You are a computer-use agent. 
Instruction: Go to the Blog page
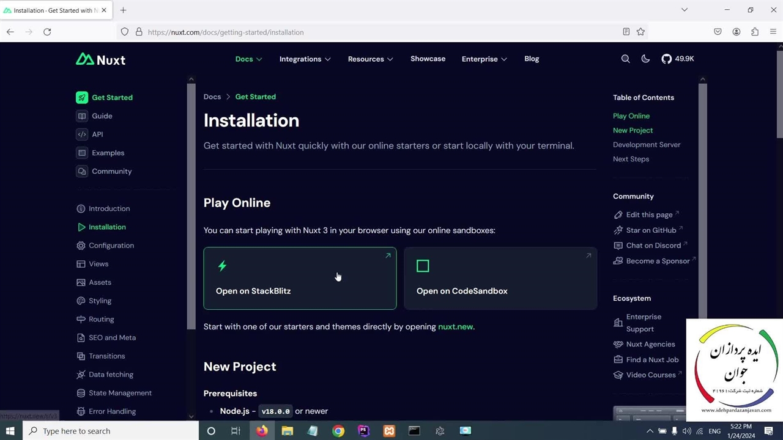tap(532, 59)
